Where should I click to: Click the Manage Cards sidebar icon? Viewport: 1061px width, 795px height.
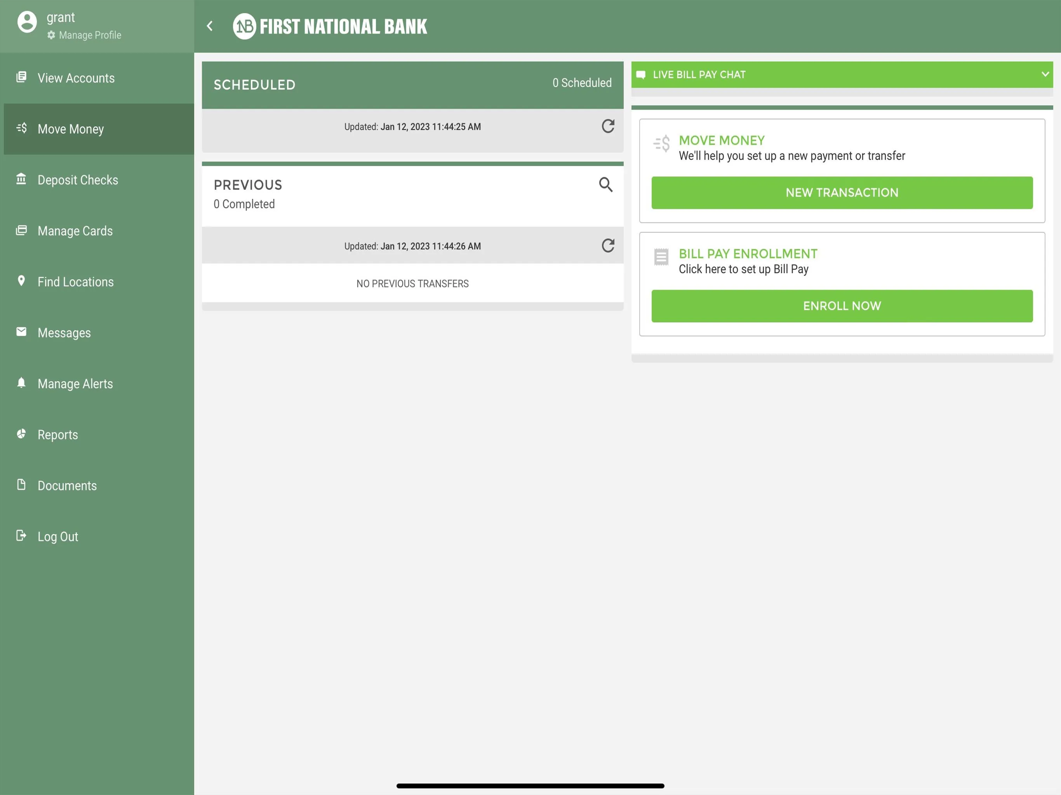(x=22, y=231)
